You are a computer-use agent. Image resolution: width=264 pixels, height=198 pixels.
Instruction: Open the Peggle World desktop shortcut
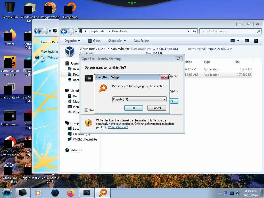(50, 10)
